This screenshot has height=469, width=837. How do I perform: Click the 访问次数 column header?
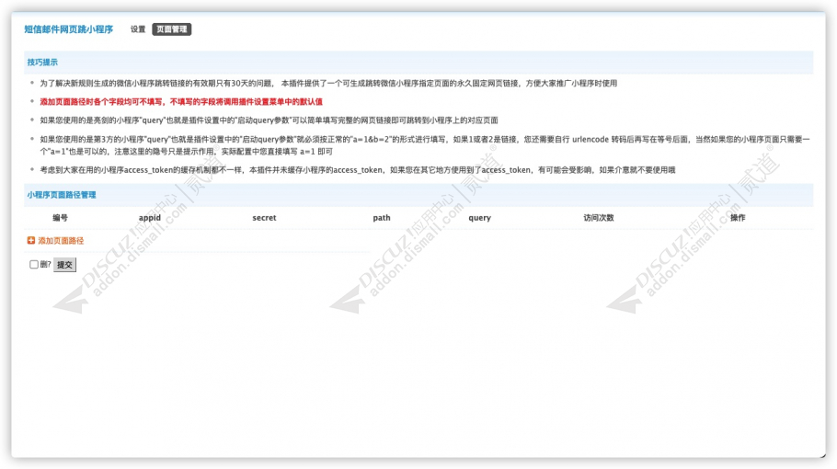599,218
